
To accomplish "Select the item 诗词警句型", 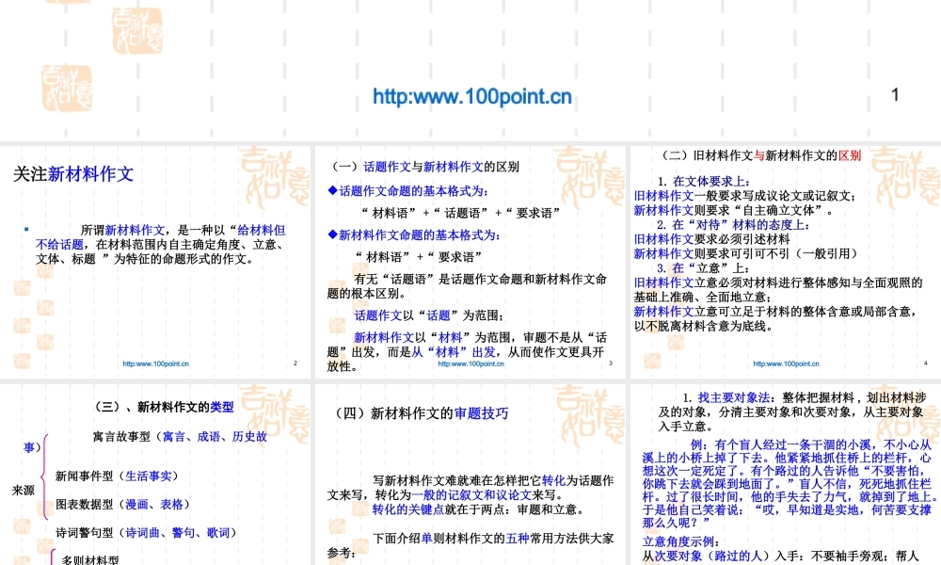I will [147, 533].
